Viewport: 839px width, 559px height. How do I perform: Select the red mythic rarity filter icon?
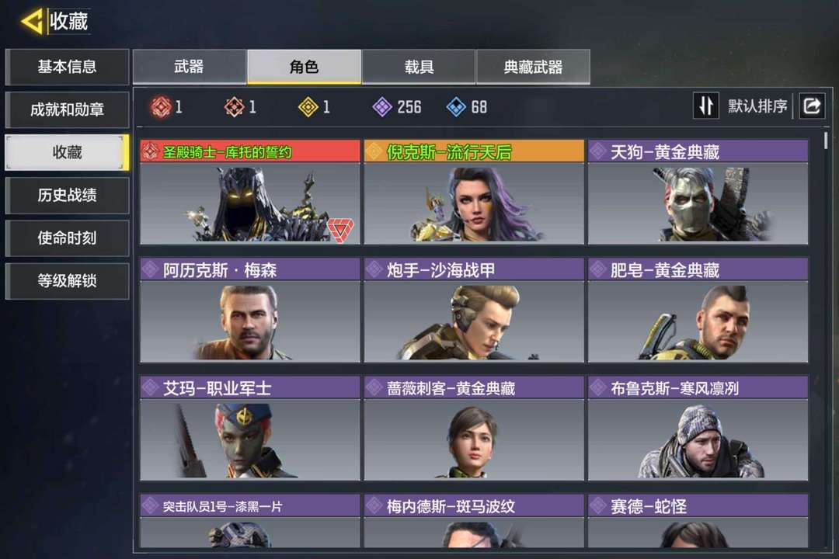(x=161, y=107)
